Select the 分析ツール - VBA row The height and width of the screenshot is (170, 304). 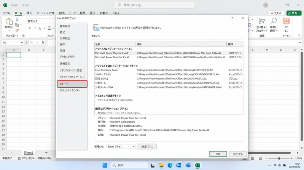click(169, 87)
